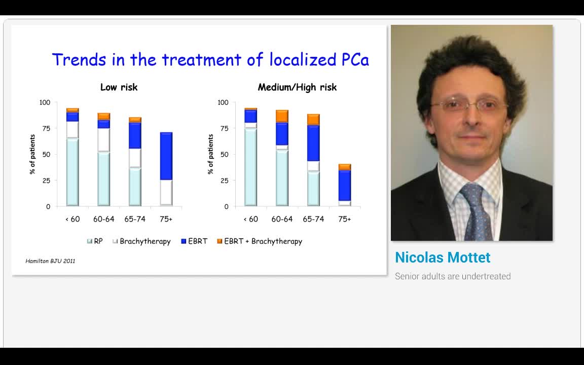Screen dimensions: 584x365
Task: Click the orange EBRT + Brachytherapy legend swatch
Action: [x=220, y=241]
